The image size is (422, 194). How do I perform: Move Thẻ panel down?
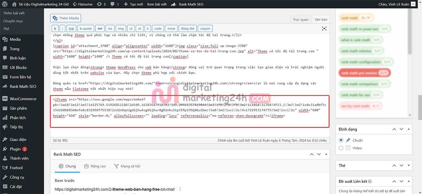401,165
